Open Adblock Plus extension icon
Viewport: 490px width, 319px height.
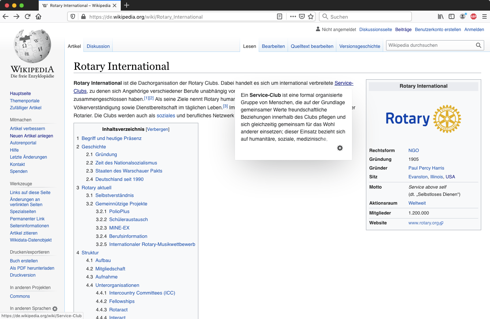[474, 16]
